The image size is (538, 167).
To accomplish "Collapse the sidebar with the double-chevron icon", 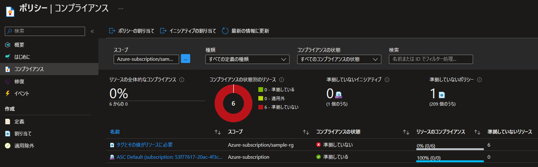I will tap(92, 31).
